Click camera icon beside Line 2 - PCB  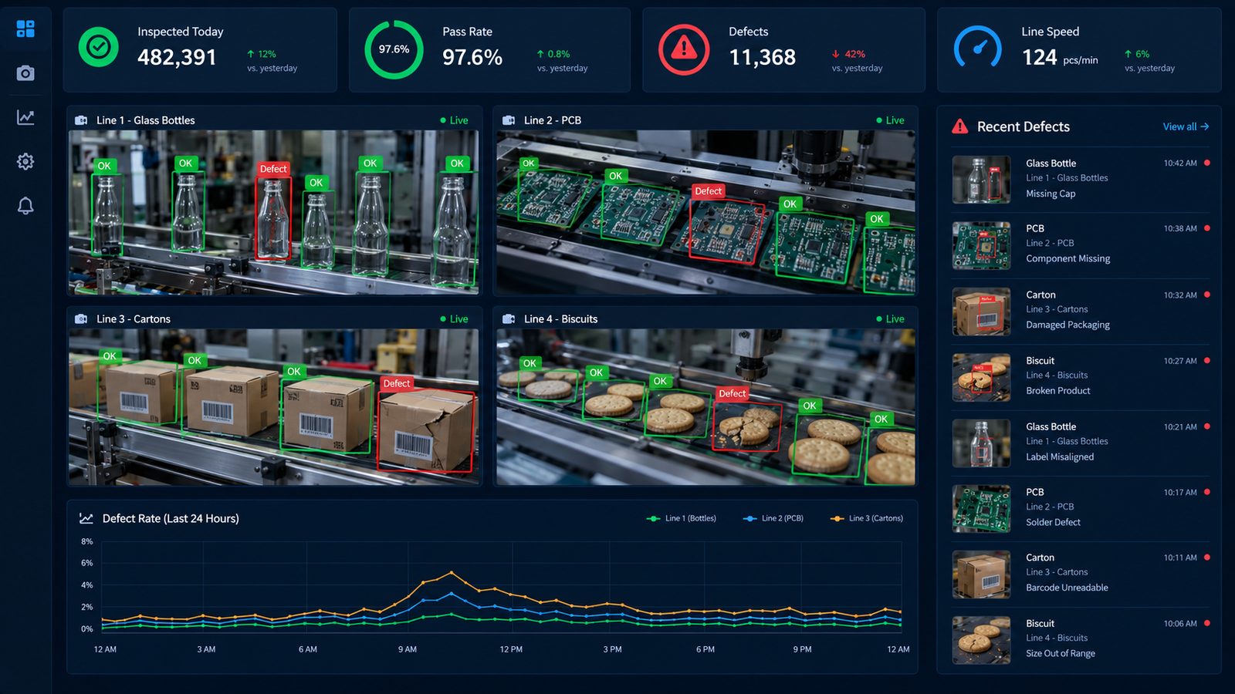click(x=509, y=120)
